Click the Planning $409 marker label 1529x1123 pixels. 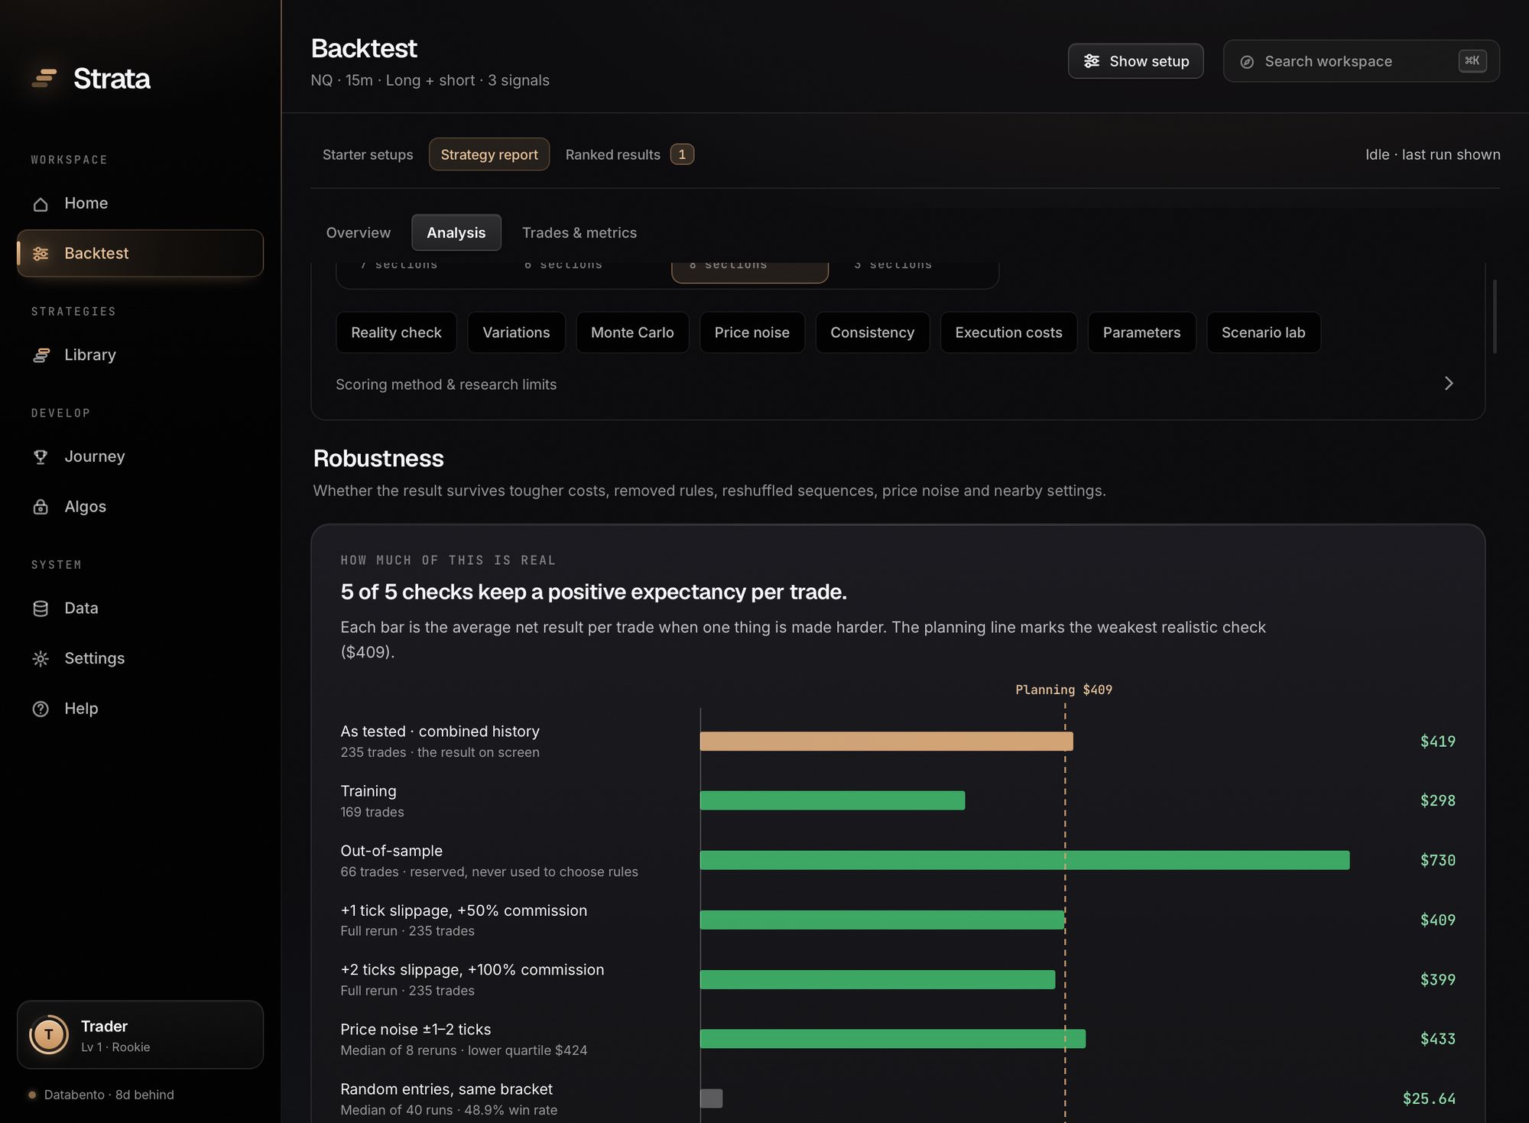tap(1063, 690)
